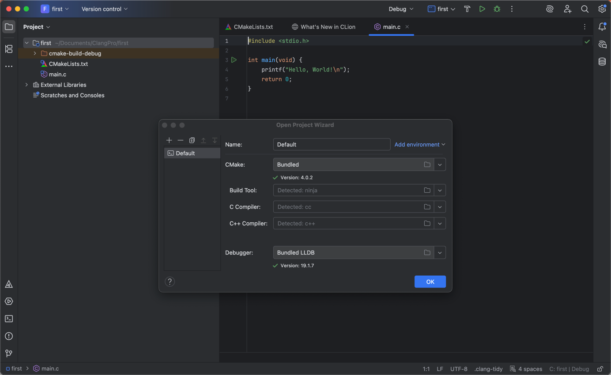Switch to the CMakeLists.txt tab
The height and width of the screenshot is (375, 611).
pyautogui.click(x=253, y=27)
